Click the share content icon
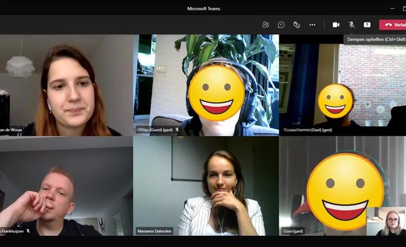This screenshot has width=406, height=247. point(367,25)
